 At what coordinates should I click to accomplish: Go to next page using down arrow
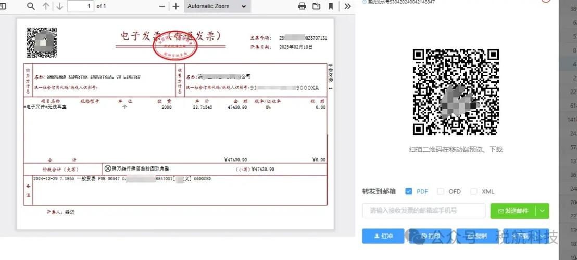59,6
